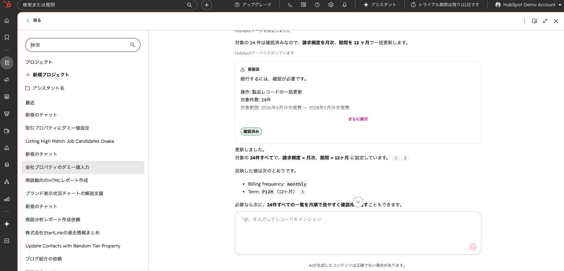Image resolution: width=564 pixels, height=271 pixels.
Task: Open HubSpot Demo Account dropdown
Action: point(528,5)
